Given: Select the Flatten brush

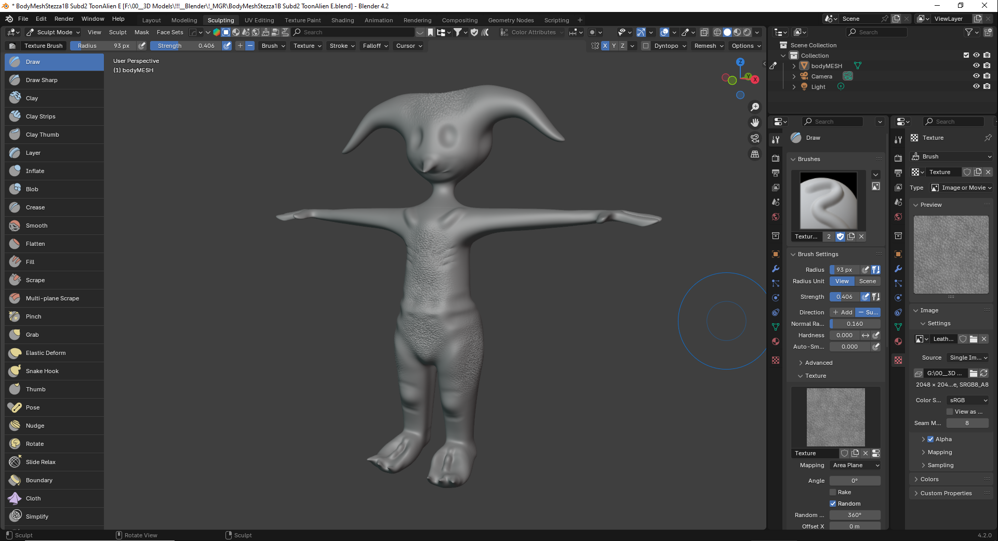Looking at the screenshot, I should (x=55, y=244).
